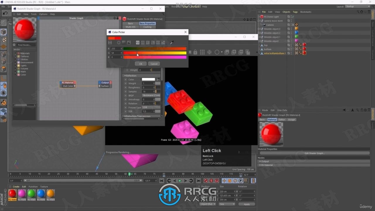Viewport: 375px width, 211px height.
Task: Click the record active objects button
Action: pos(206,181)
